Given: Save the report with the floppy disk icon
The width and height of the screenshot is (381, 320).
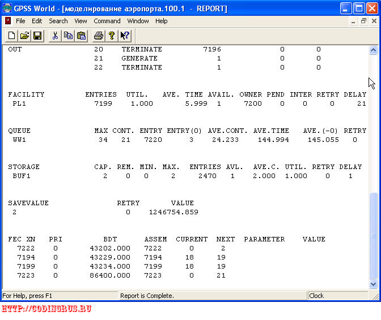Looking at the screenshot, I should click(37, 36).
